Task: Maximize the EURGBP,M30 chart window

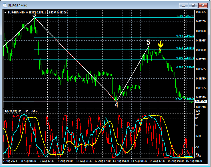Action: click(193, 5)
